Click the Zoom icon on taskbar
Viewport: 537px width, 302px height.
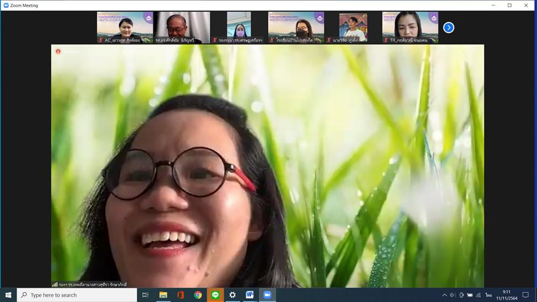click(267, 295)
